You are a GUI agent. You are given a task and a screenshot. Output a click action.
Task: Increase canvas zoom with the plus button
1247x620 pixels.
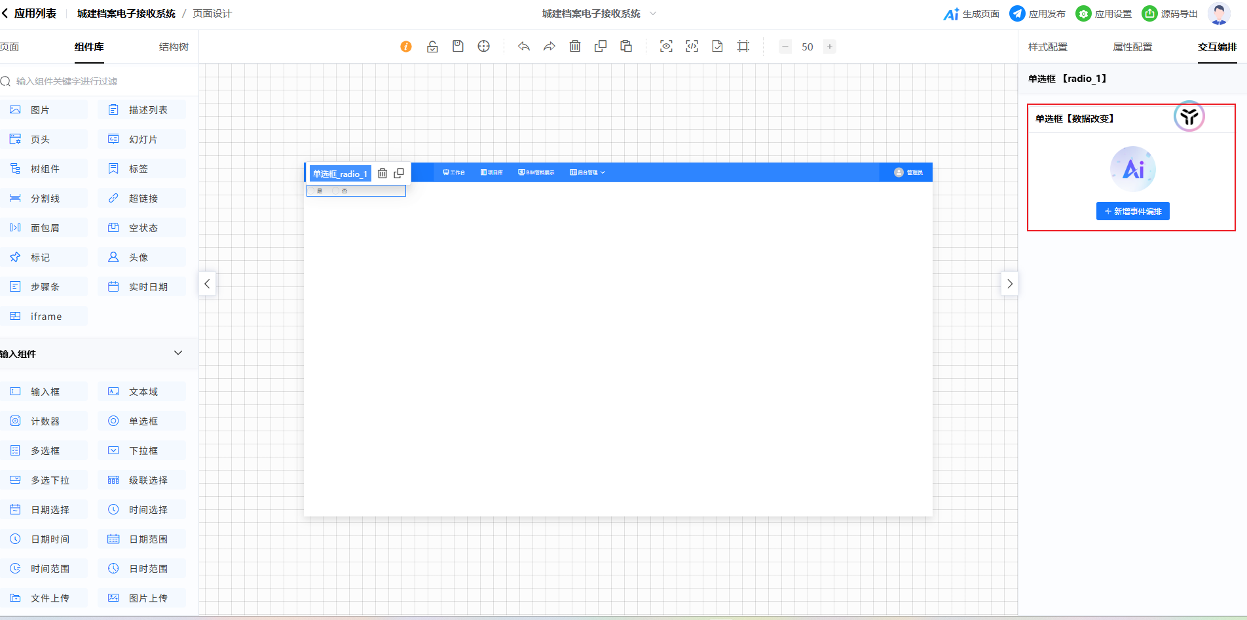click(830, 47)
